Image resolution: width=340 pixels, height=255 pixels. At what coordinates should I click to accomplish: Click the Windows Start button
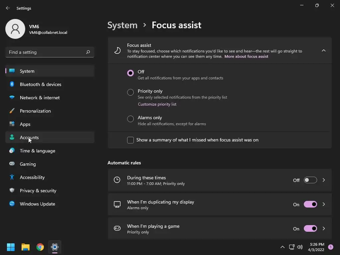tap(11, 247)
